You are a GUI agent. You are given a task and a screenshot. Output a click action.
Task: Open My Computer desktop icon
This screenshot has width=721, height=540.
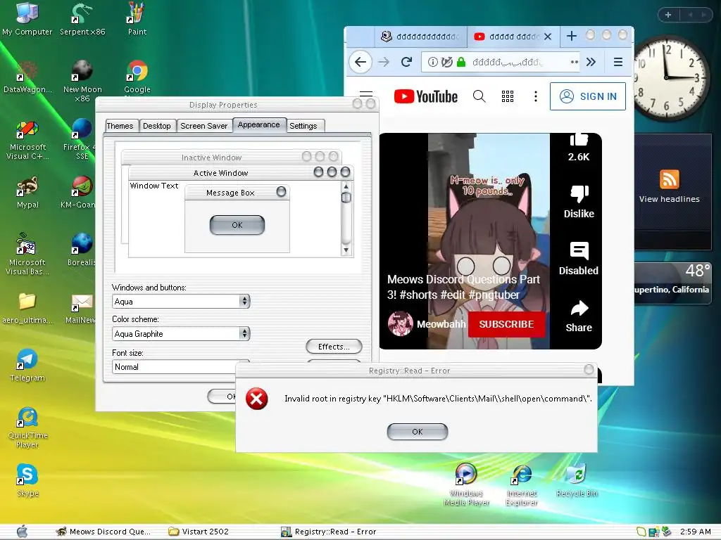[27, 19]
